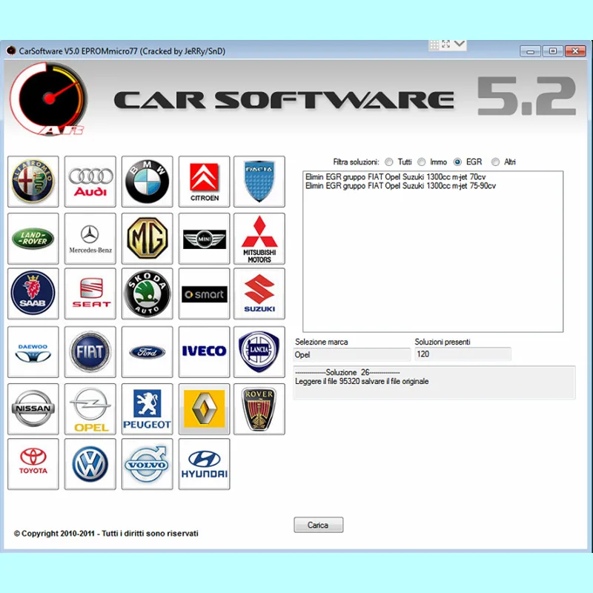Select the Opel brand logo
Viewport: 593px width, 593px height.
[90, 409]
